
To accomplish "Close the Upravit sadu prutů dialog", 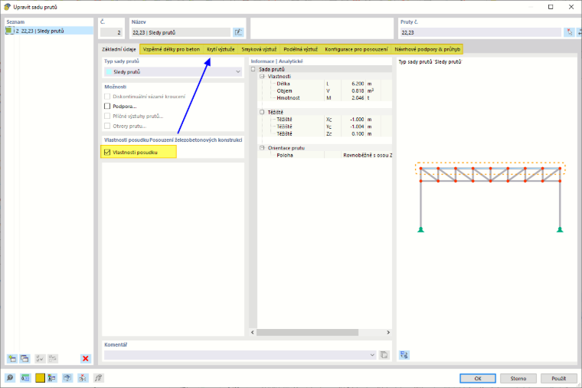I will [x=571, y=7].
